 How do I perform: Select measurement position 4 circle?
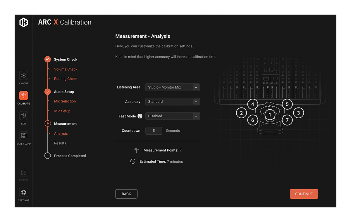[x=253, y=104]
